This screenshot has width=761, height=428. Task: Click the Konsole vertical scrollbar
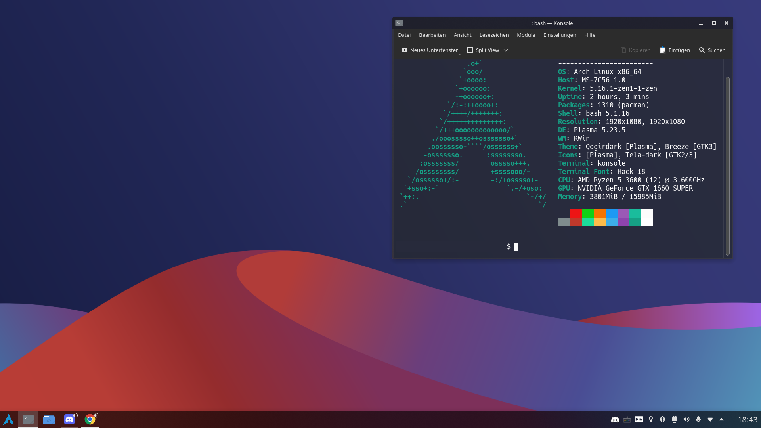727,166
